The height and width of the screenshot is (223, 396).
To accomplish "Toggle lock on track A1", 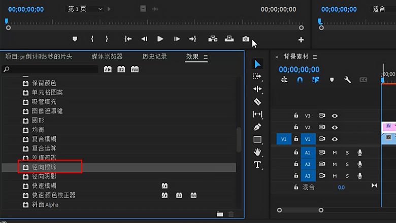I will pos(296,152).
